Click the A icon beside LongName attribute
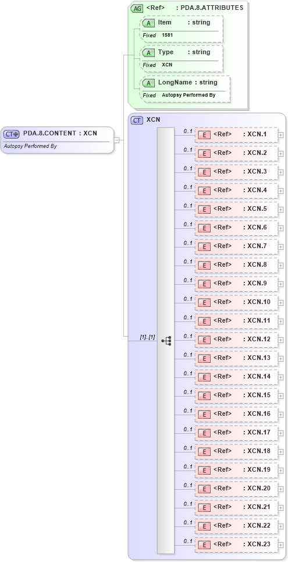Image resolution: width=288 pixels, height=562 pixels. point(148,83)
